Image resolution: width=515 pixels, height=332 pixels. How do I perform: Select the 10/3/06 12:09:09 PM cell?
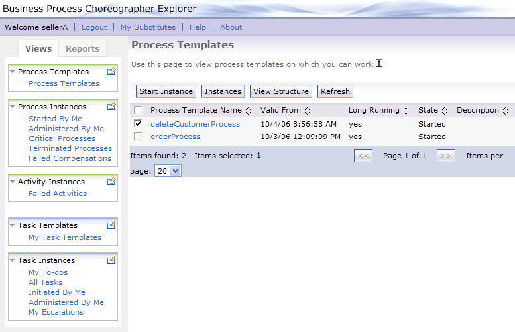click(300, 137)
